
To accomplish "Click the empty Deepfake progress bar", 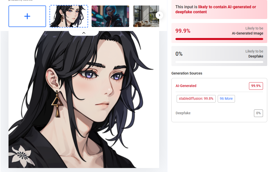I will click(x=219, y=62).
